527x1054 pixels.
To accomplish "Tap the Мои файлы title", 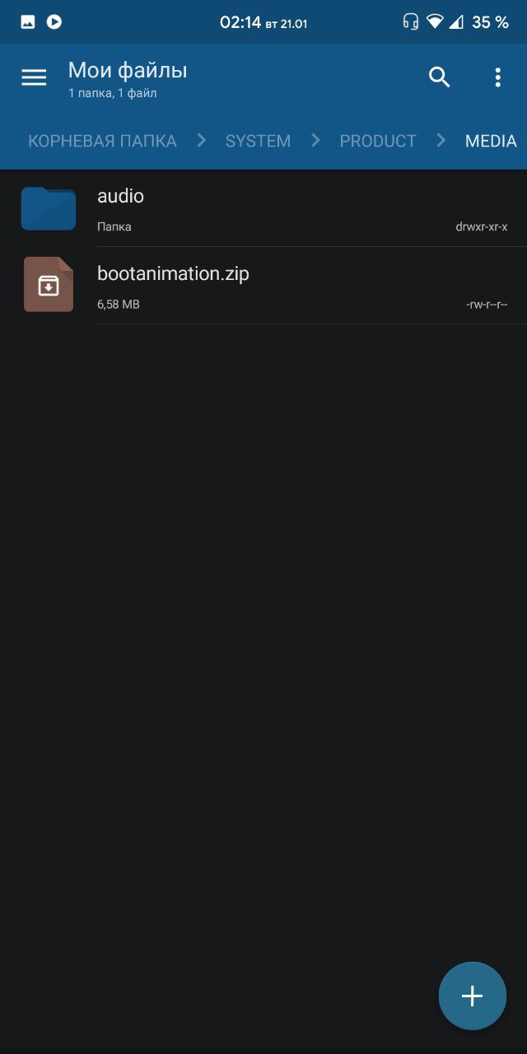I will (x=128, y=71).
